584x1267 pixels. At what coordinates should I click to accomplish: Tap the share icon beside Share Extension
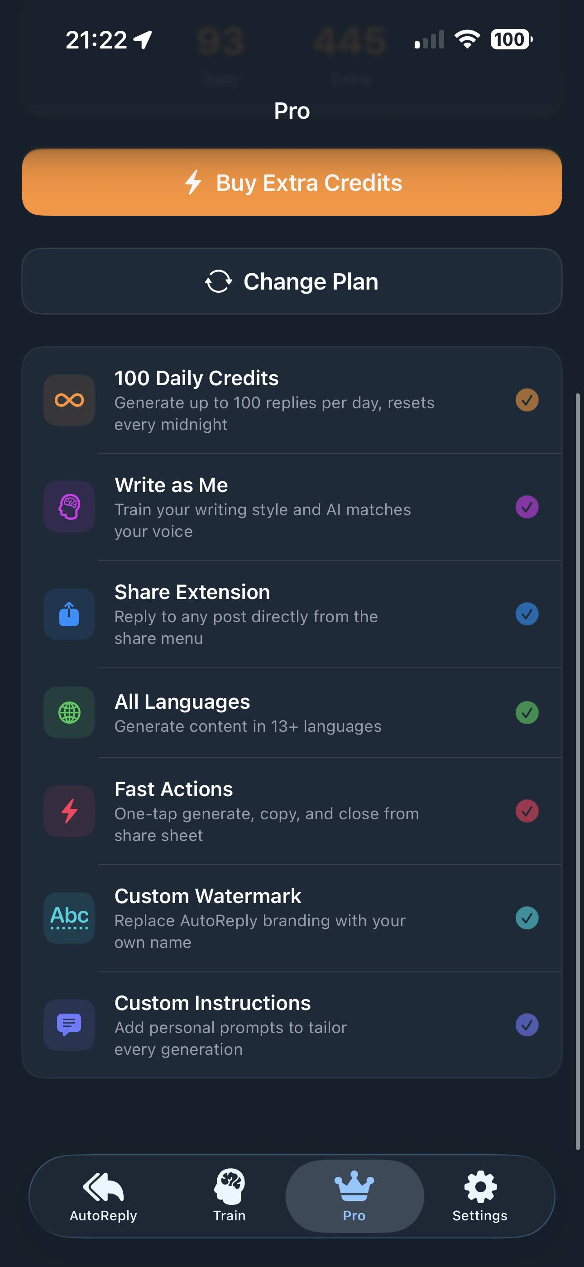coord(69,614)
